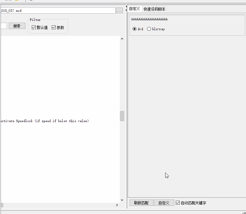Click the Speedlock description text line
246x214 pixels.
45,121
